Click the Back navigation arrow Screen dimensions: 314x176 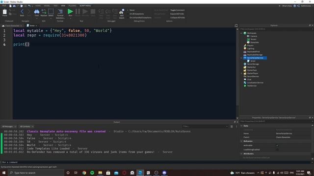[22, 12]
